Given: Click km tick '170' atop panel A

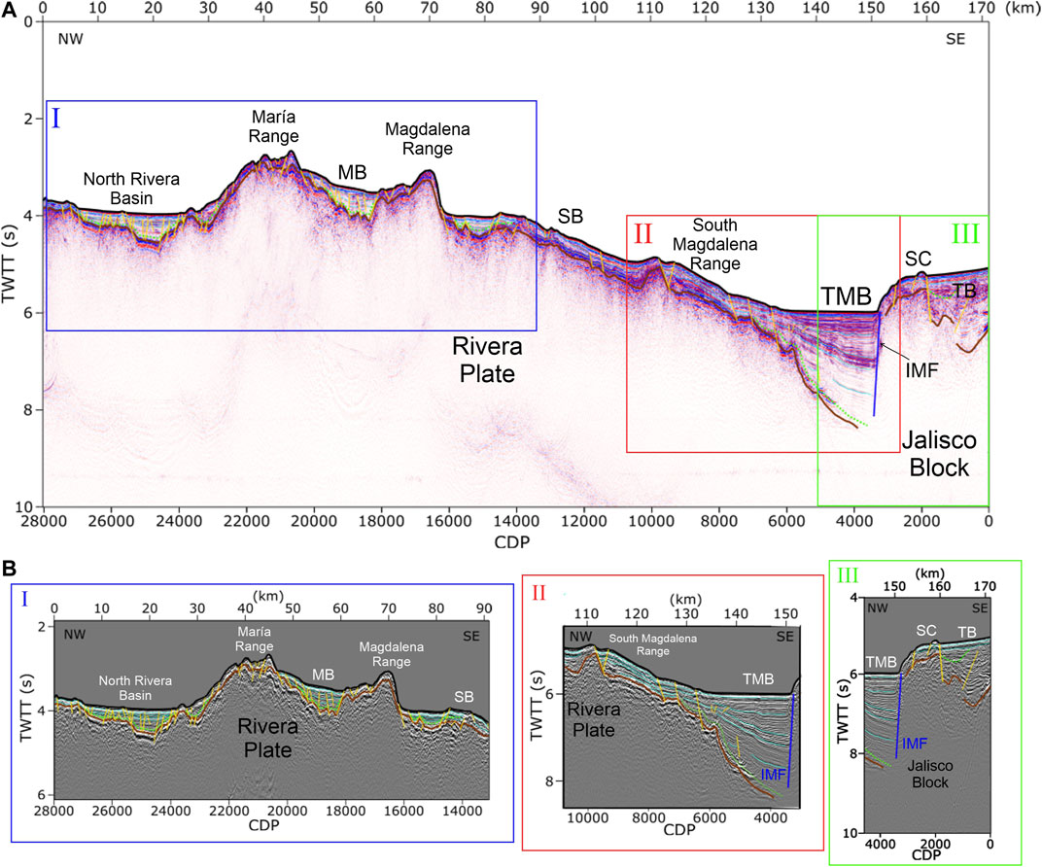Looking at the screenshot, I should (982, 8).
